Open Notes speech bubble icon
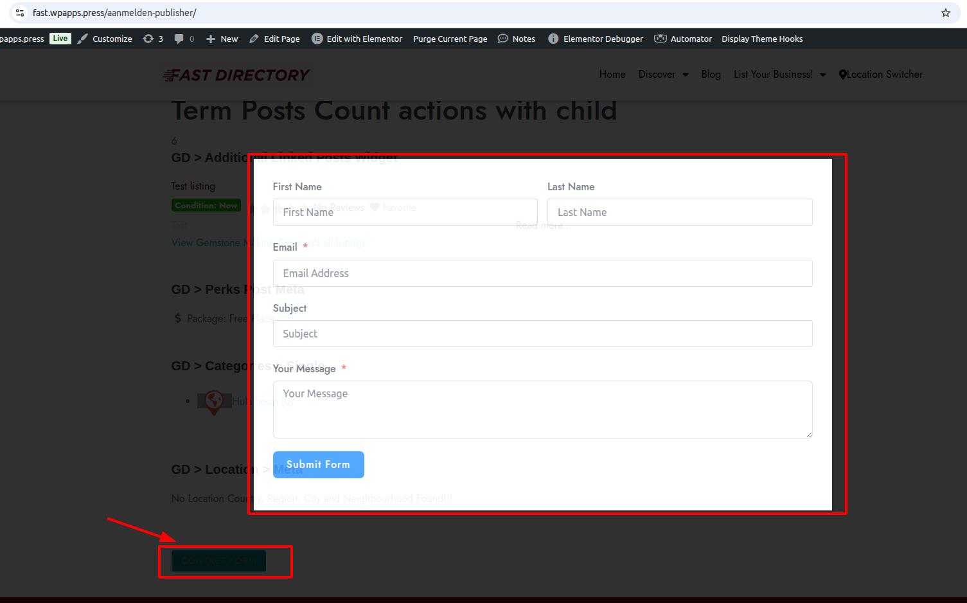This screenshot has height=603, width=967. [502, 39]
